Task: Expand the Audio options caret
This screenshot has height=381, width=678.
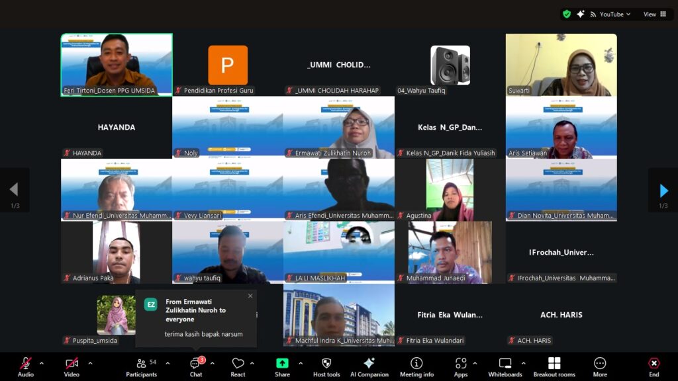Action: (x=42, y=363)
